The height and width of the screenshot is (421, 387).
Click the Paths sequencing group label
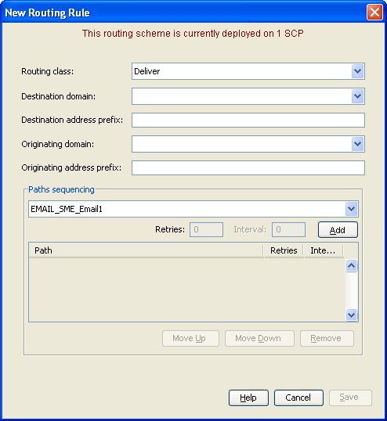point(61,189)
